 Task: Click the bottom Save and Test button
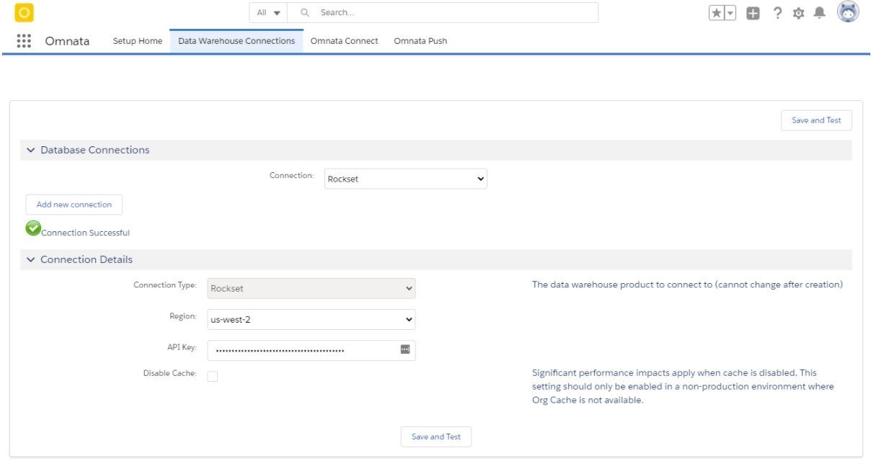[x=436, y=437]
